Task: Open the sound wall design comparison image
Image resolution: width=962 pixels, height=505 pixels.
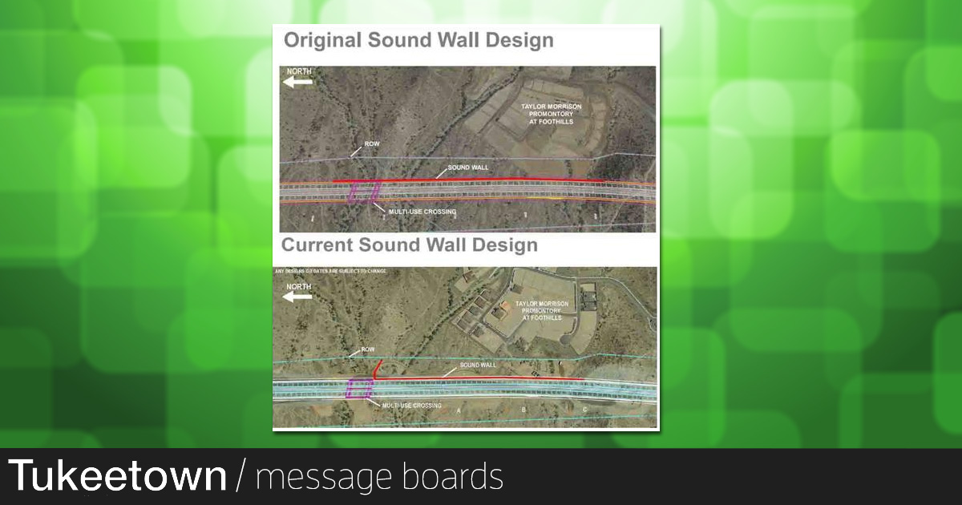Action: click(467, 228)
